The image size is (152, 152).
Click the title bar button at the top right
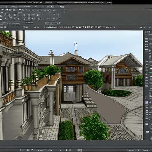110,3
